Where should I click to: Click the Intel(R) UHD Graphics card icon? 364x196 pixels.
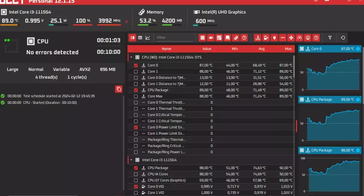click(x=197, y=12)
